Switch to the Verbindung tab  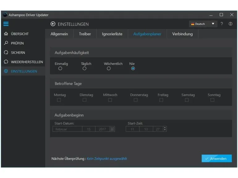coord(182,34)
